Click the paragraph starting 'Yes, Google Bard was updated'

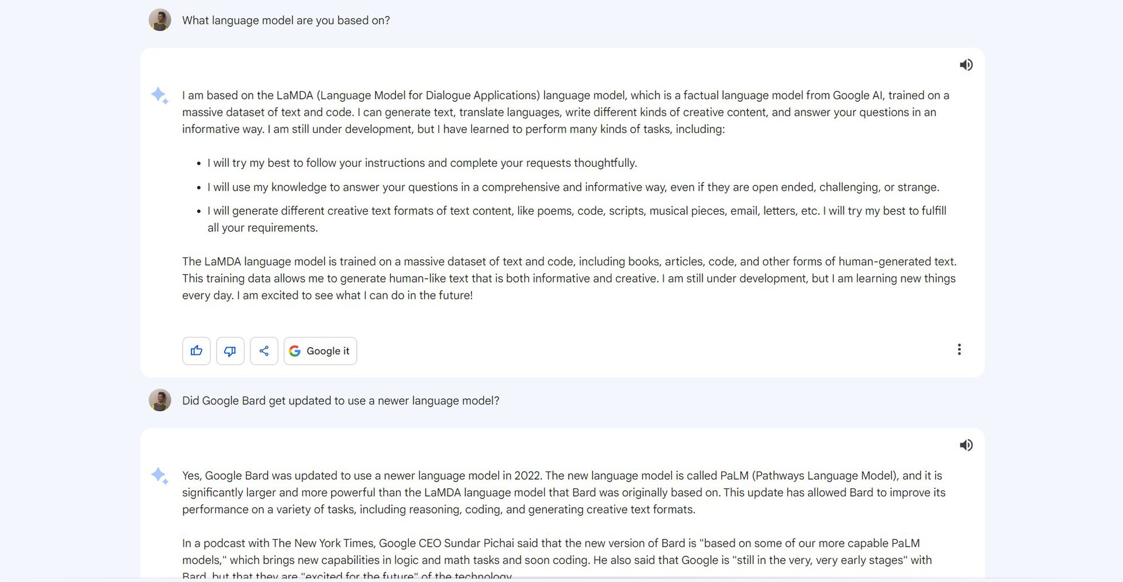[x=563, y=493]
